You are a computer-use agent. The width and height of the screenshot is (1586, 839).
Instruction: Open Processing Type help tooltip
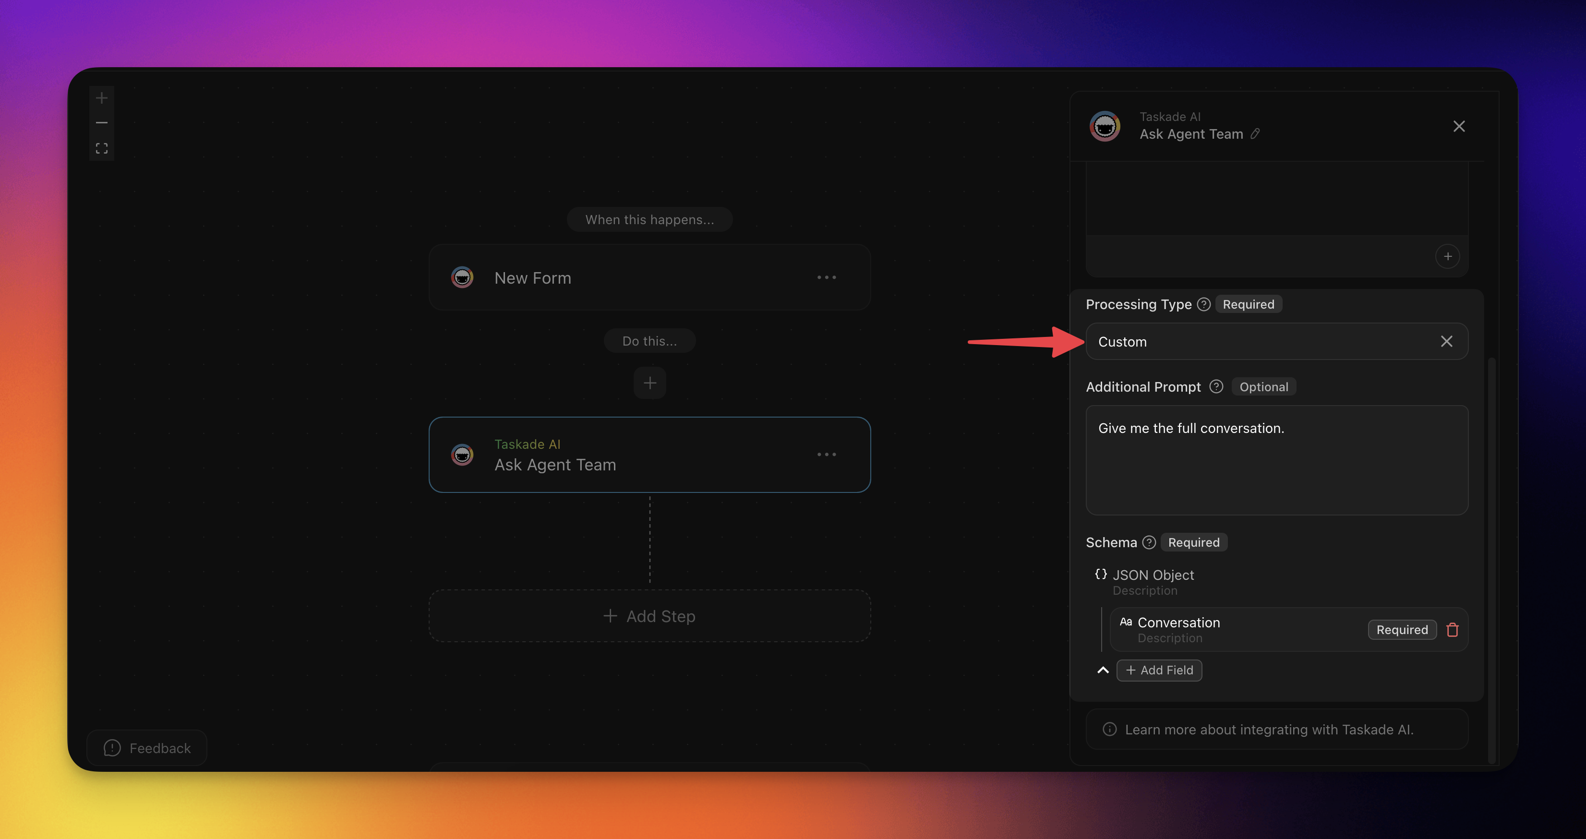click(x=1204, y=304)
